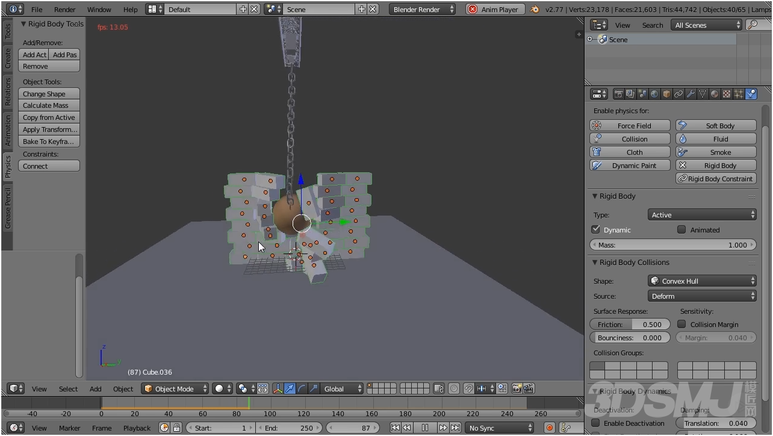
Task: Pause the animation playback
Action: pos(425,428)
